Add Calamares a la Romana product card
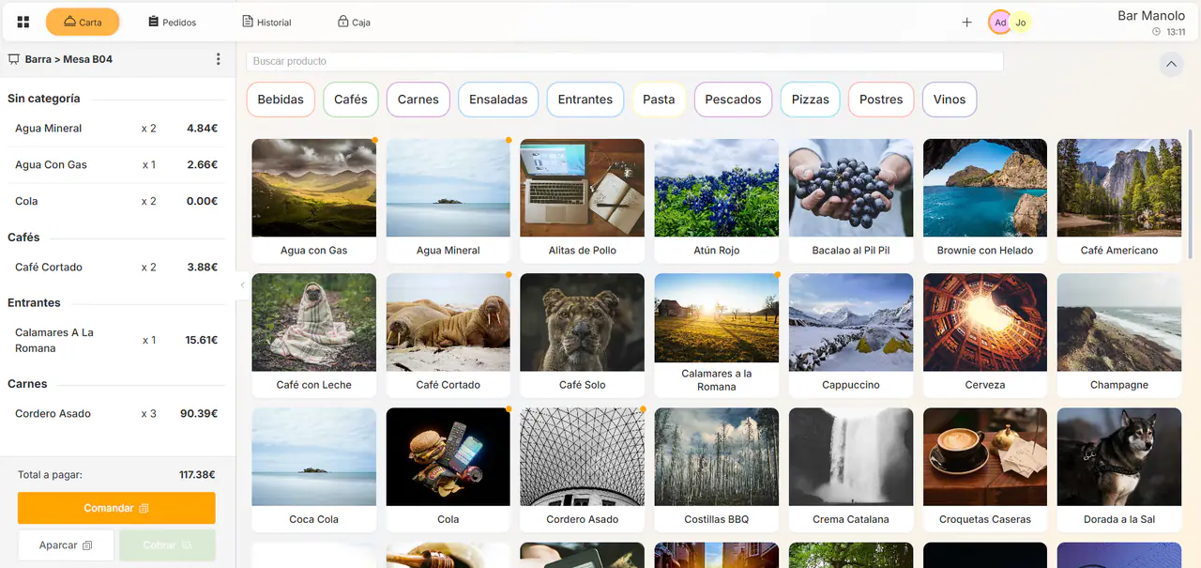1201x568 pixels. pyautogui.click(x=717, y=335)
